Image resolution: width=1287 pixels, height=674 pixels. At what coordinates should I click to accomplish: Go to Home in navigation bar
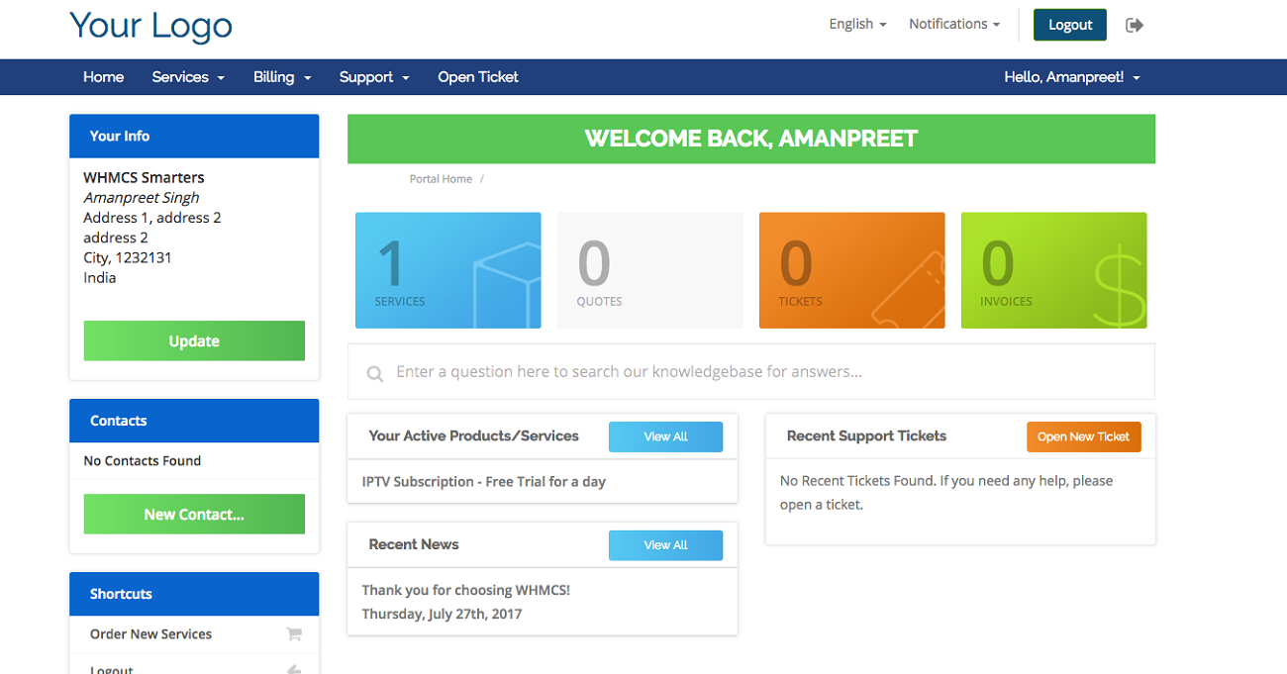point(103,77)
